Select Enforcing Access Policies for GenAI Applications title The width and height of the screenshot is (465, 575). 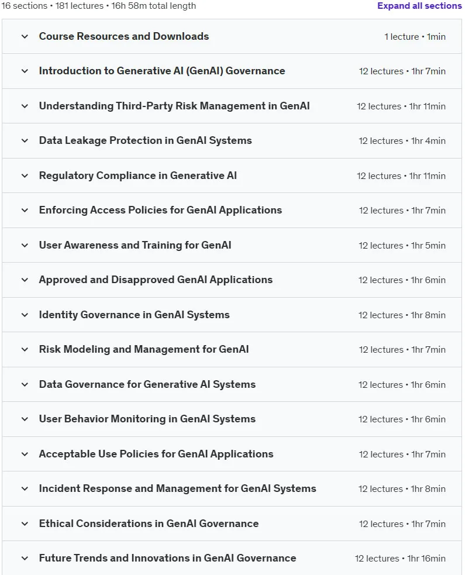pos(161,210)
